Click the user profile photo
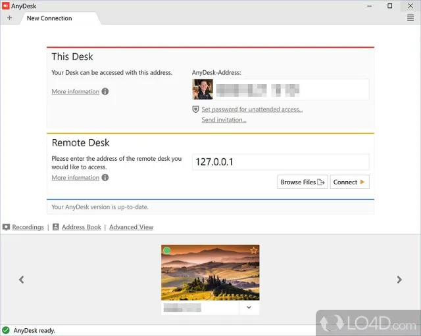 tap(203, 89)
